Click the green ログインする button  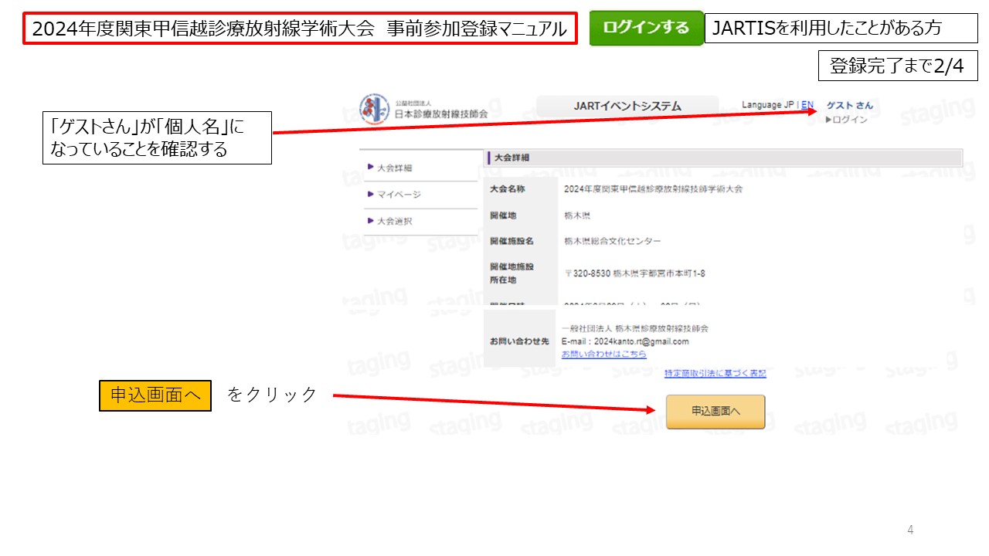pos(646,28)
